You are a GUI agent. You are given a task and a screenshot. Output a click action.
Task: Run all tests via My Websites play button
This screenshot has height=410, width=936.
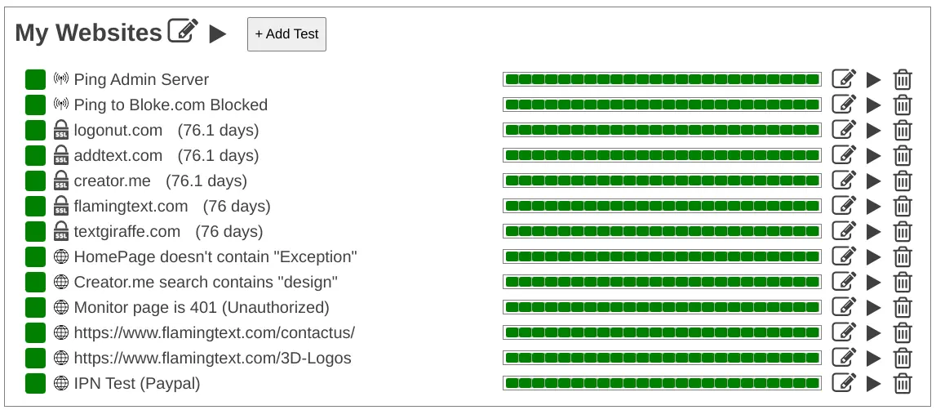[217, 33]
